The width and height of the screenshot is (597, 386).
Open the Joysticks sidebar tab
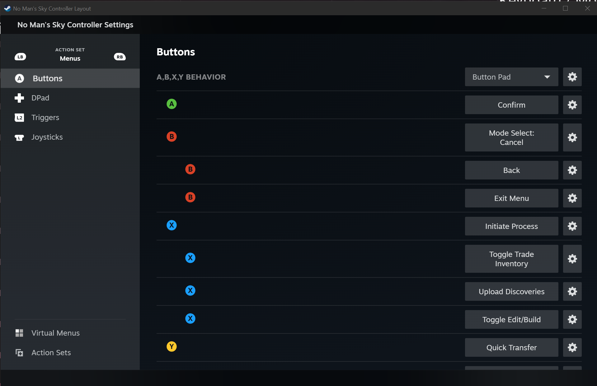click(x=70, y=137)
